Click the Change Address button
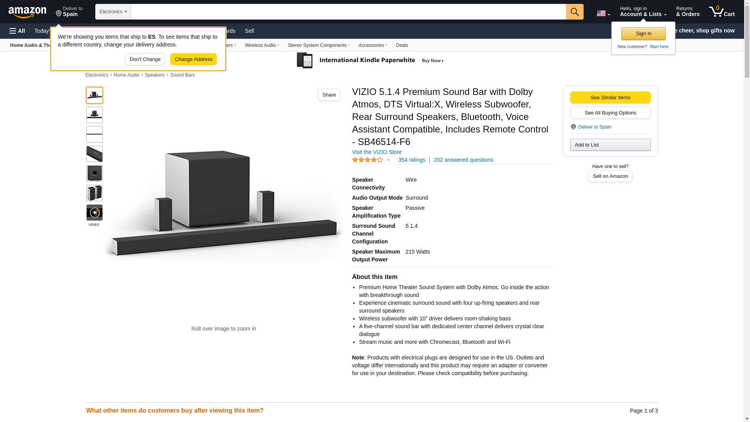This screenshot has height=422, width=750. click(x=193, y=59)
